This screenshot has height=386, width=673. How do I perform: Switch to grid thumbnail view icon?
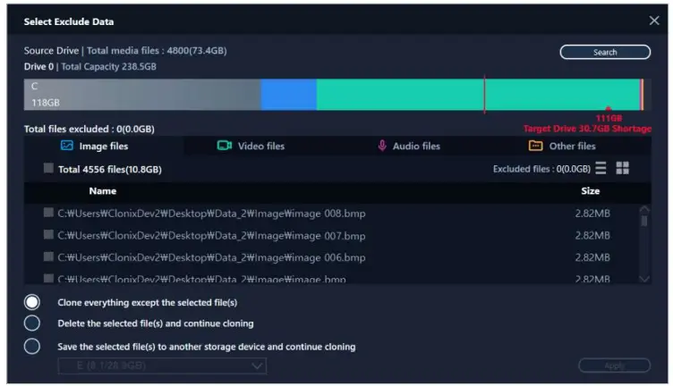coord(622,168)
